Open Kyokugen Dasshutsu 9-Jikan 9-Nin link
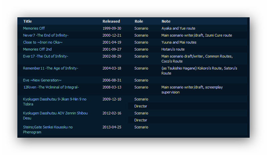The image size is (267, 155). [x=55, y=102]
